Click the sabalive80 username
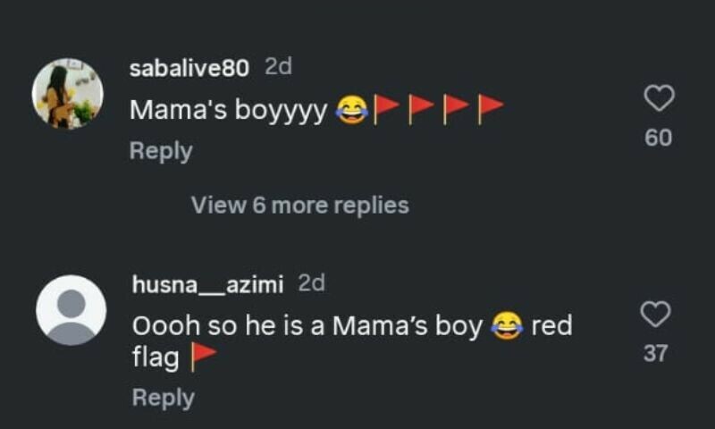This screenshot has width=715, height=429. click(x=191, y=68)
